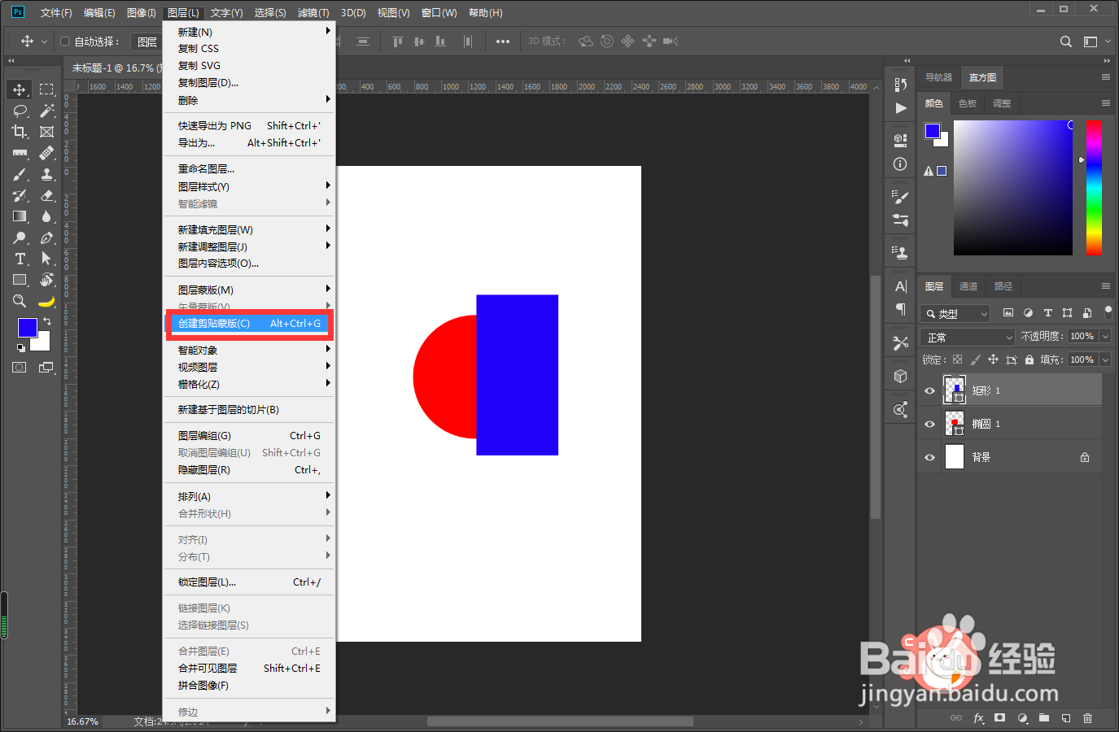Screen dimensions: 1119x732
Task: Expand the 智能对象 submenu
Action: tap(250, 350)
